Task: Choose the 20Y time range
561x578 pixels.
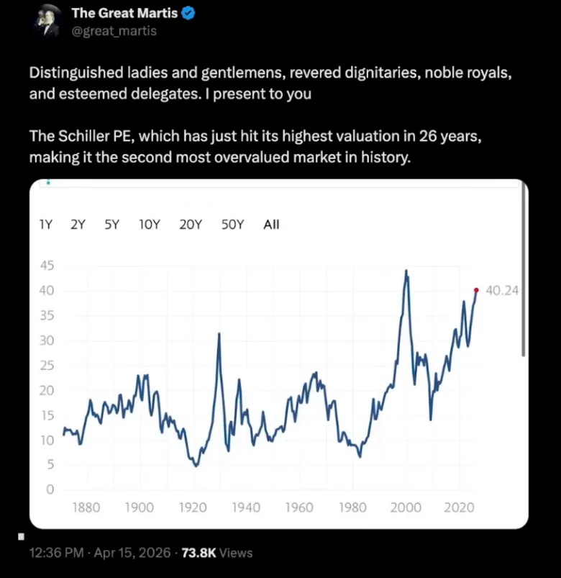Action: click(191, 225)
